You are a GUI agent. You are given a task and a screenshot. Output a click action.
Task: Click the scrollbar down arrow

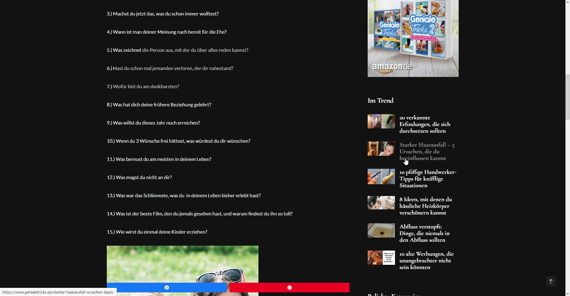pyautogui.click(x=568, y=293)
